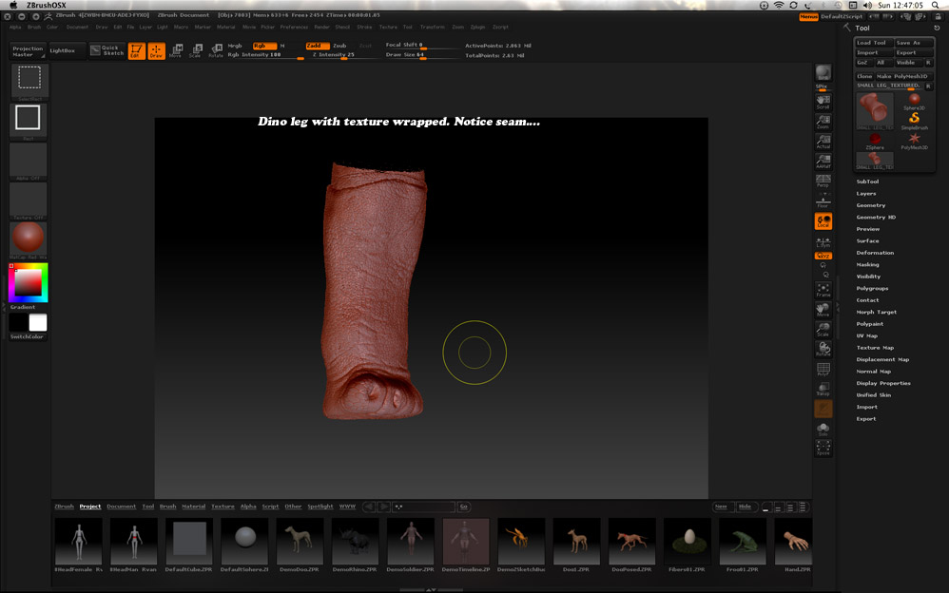Activate the Edit mode button
The width and height of the screenshot is (949, 593).
[x=136, y=50]
